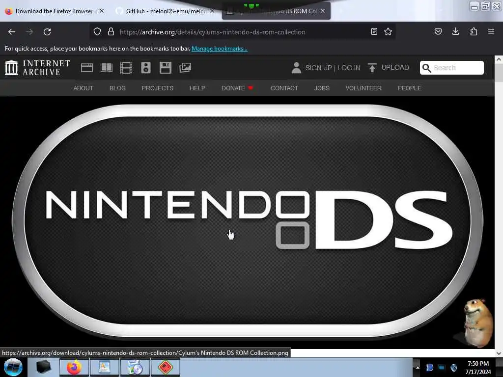The width and height of the screenshot is (503, 377).
Task: Close the GitHub melonDS tab
Action: [x=212, y=11]
